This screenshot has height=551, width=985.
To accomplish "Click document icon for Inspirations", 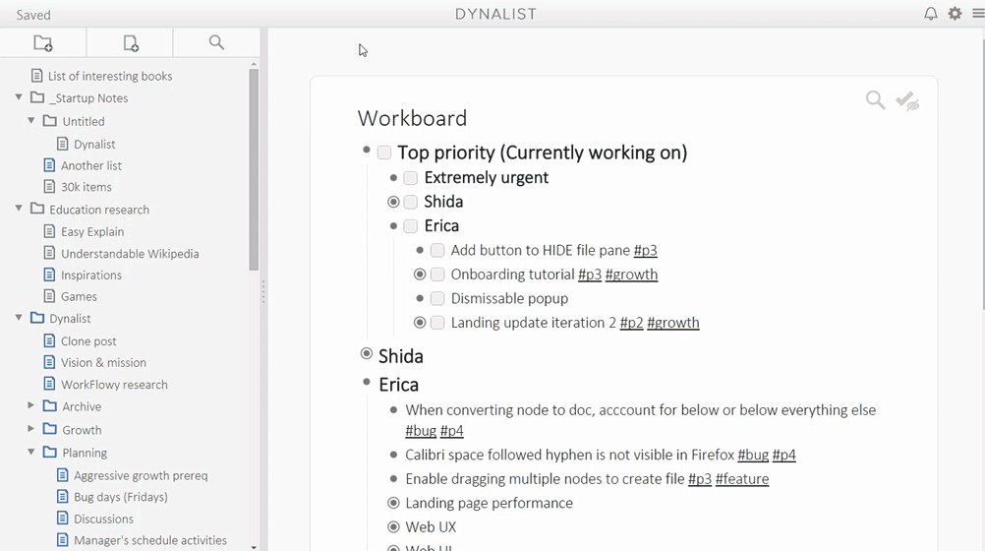I will [x=49, y=275].
